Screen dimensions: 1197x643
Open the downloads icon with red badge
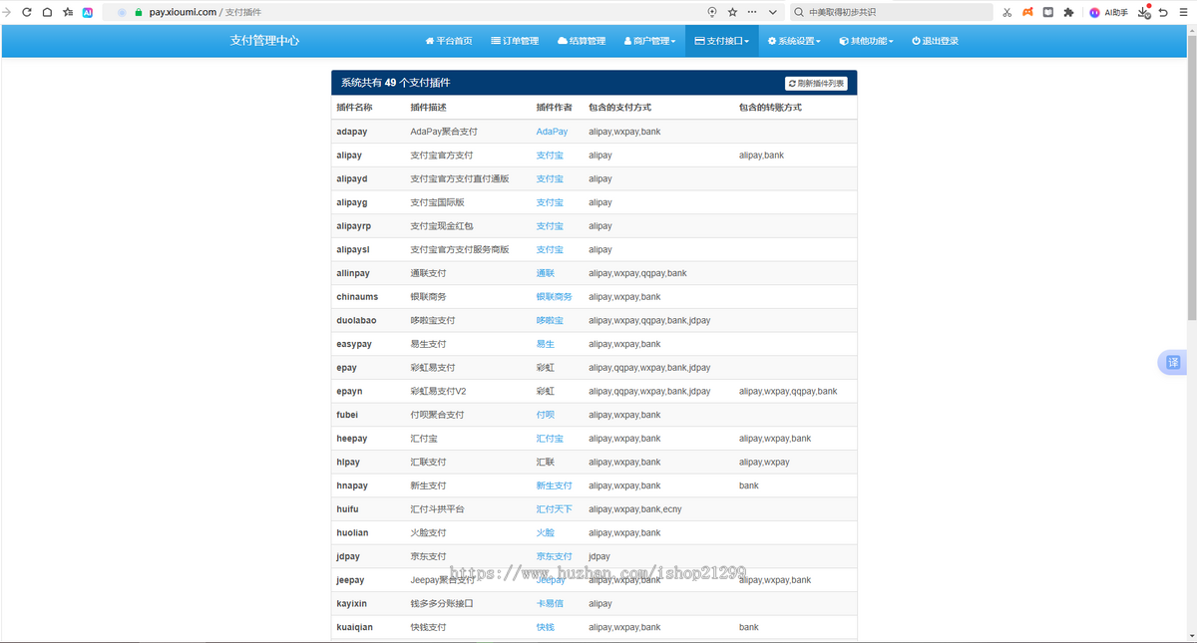pyautogui.click(x=1145, y=12)
